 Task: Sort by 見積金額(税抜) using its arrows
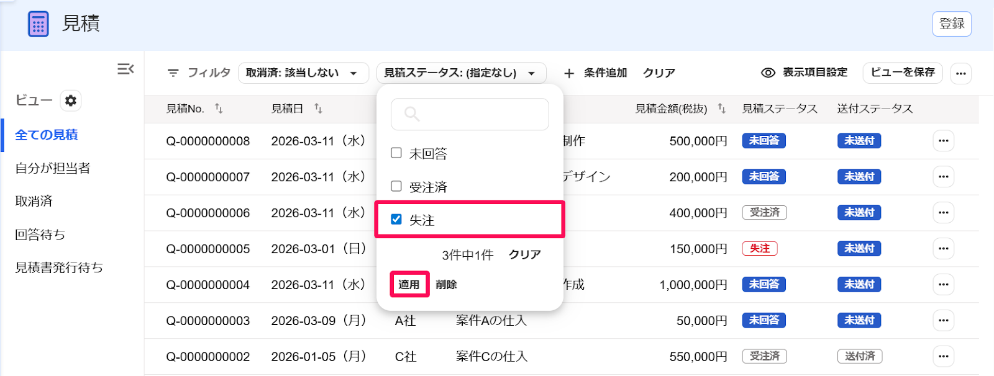[721, 109]
